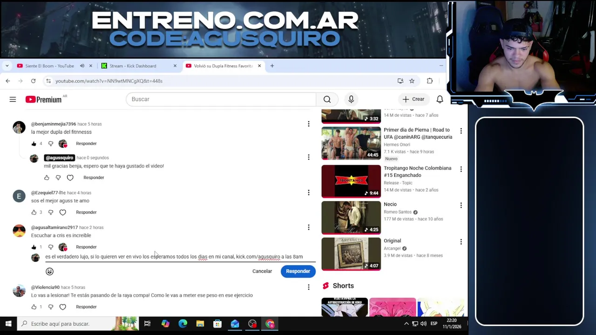Heart Violencia90's comment
Screen dimensions: 596x335
[62, 307]
